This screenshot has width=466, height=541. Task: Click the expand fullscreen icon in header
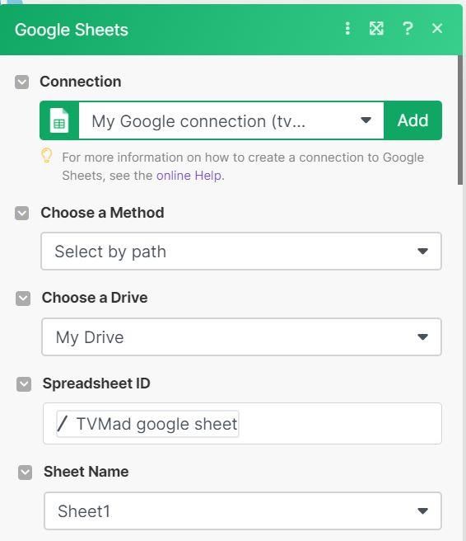[x=376, y=28]
